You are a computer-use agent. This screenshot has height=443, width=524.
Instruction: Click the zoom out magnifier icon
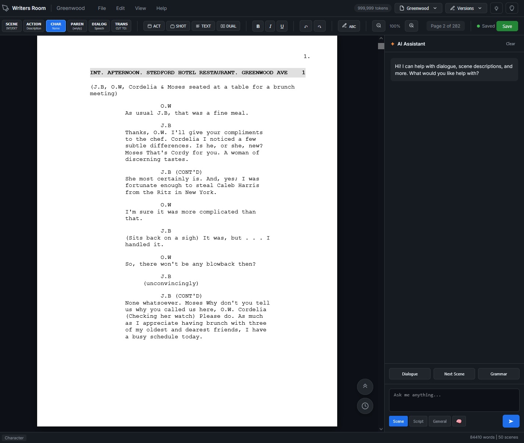click(x=378, y=26)
